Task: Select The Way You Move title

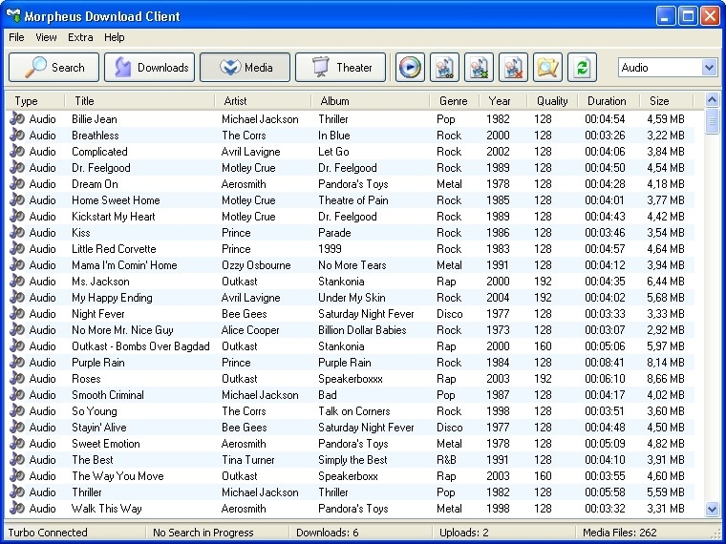Action: [x=117, y=476]
